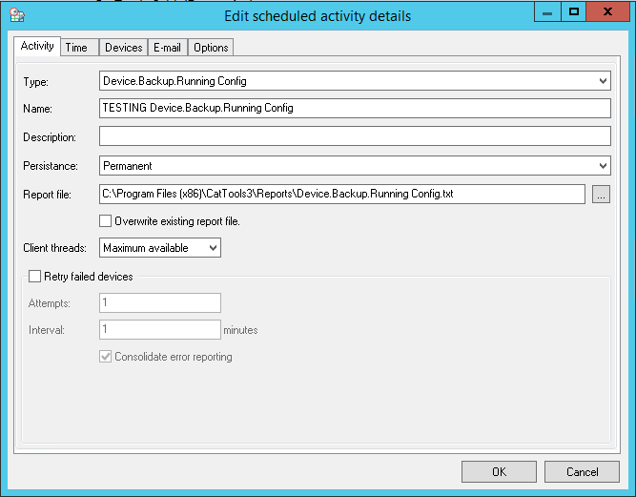
Task: Click the Type label text
Action: [35, 82]
